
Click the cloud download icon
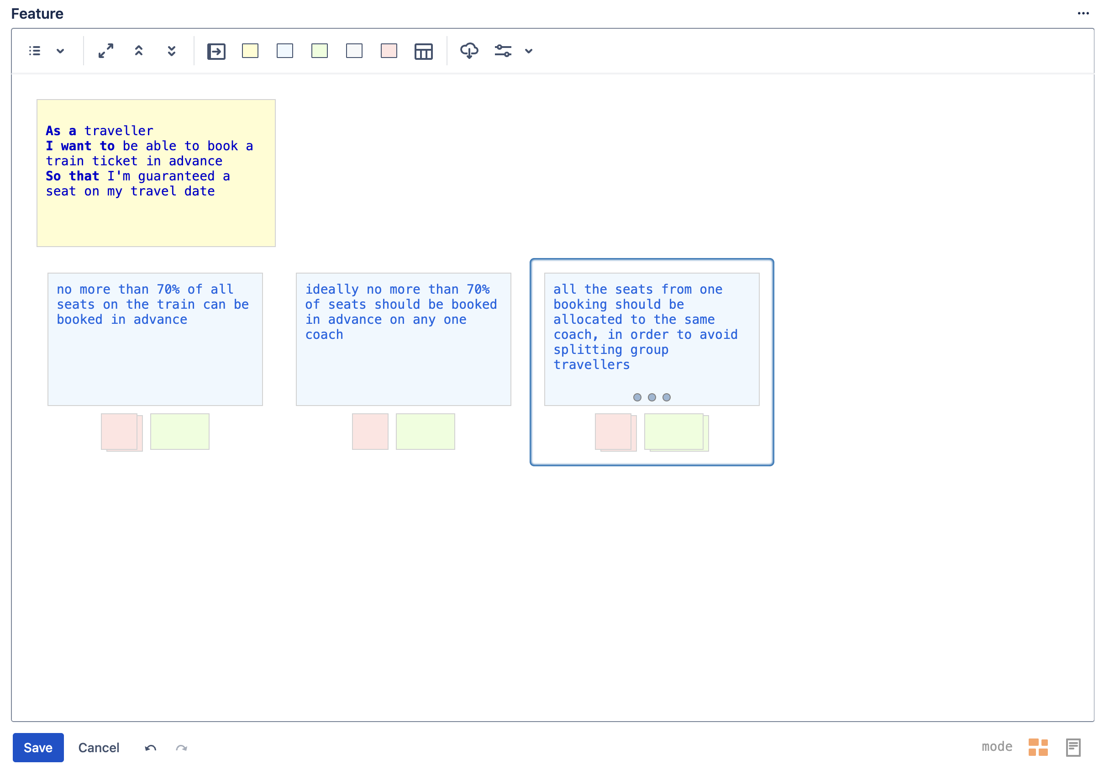point(469,51)
